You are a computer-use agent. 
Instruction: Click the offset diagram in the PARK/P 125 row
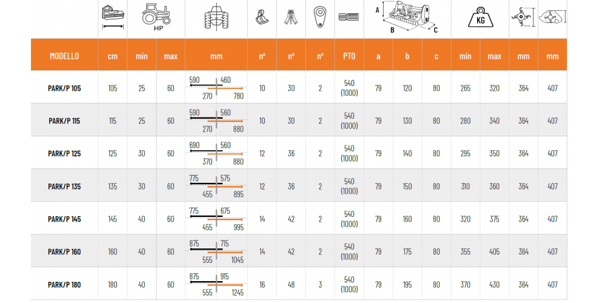point(216,154)
